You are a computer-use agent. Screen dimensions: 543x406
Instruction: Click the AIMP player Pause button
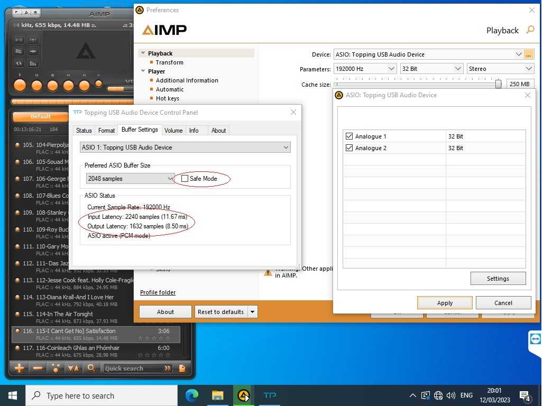[36, 86]
